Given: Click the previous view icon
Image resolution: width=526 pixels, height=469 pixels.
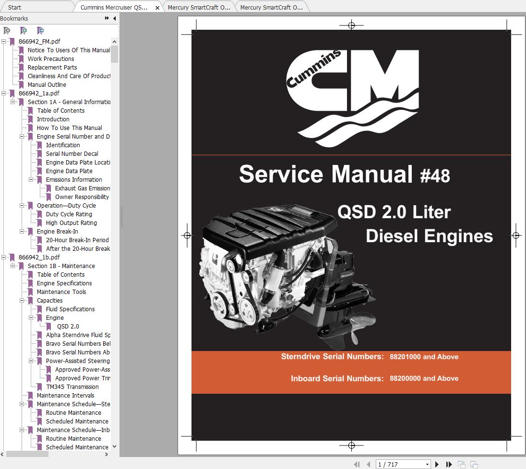Looking at the screenshot, I should [x=461, y=464].
